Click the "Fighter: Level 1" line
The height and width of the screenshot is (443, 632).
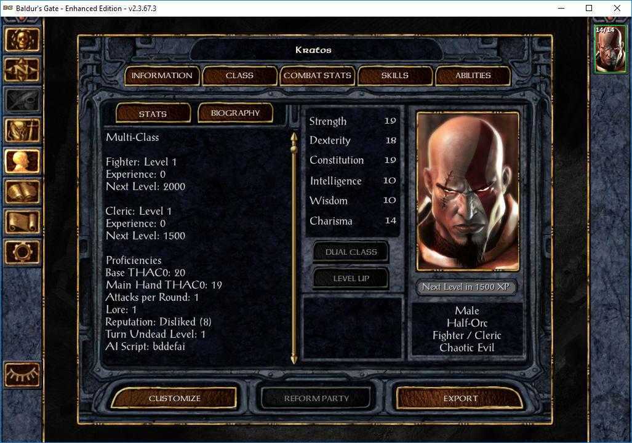pyautogui.click(x=141, y=162)
